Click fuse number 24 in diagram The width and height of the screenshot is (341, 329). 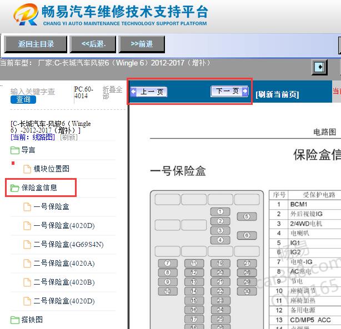tap(220, 310)
